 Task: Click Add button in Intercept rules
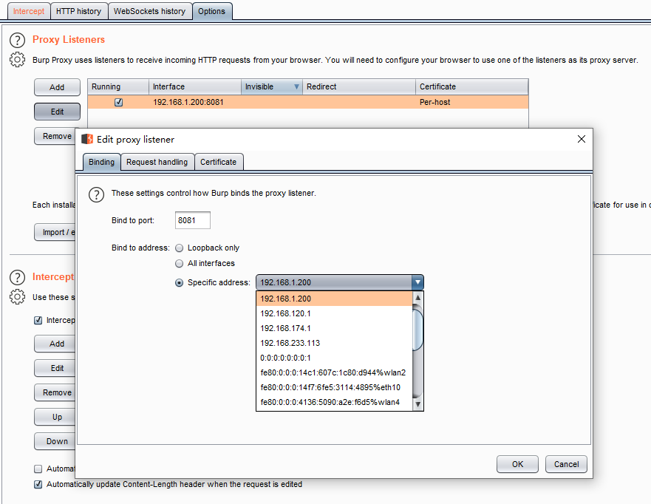pyautogui.click(x=55, y=344)
